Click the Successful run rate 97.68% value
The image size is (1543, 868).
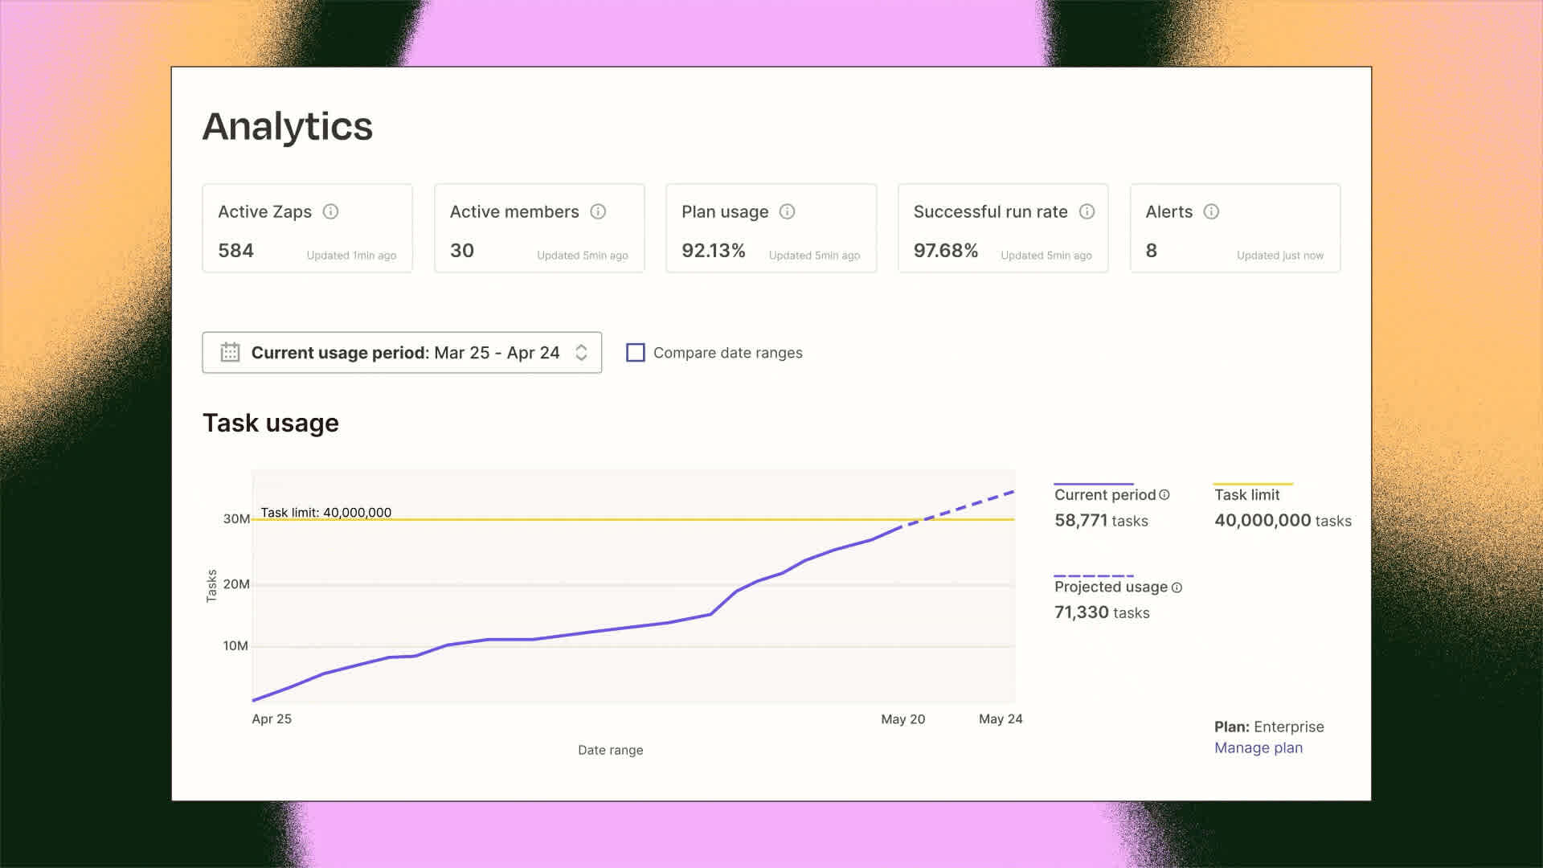945,251
